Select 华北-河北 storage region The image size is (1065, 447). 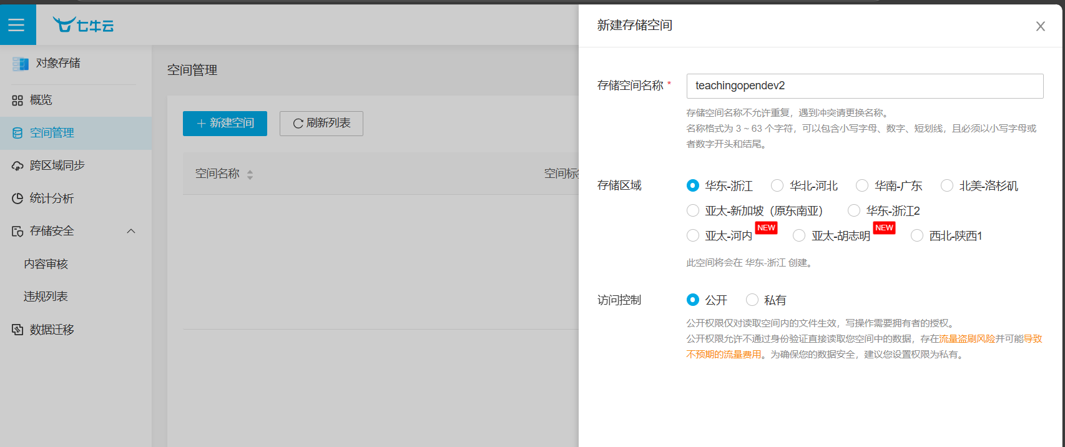777,185
